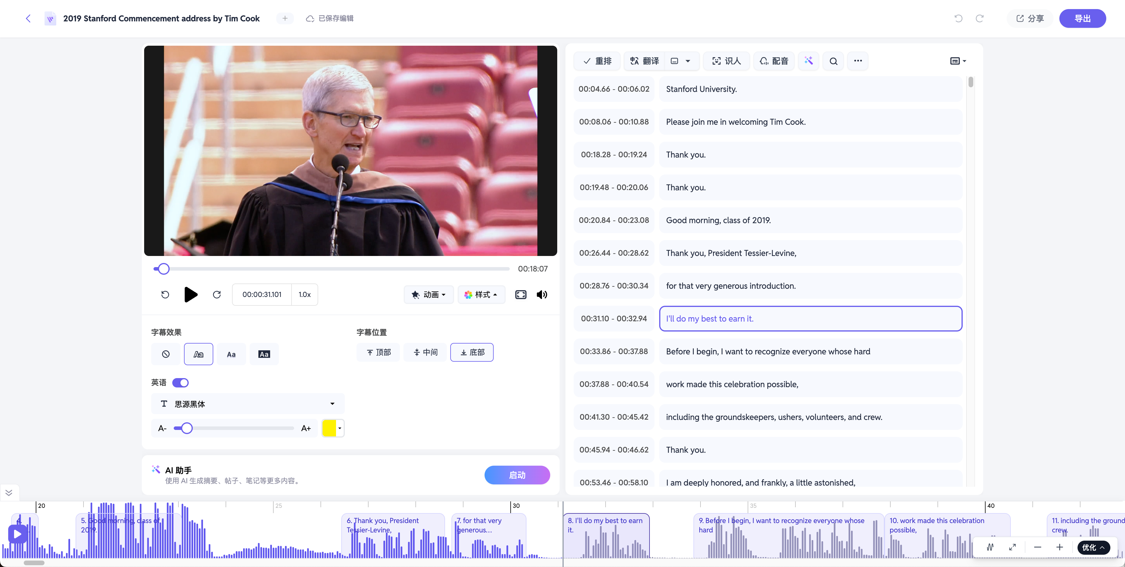Click the 启动 AI assistant button
1125x567 pixels.
[517, 475]
